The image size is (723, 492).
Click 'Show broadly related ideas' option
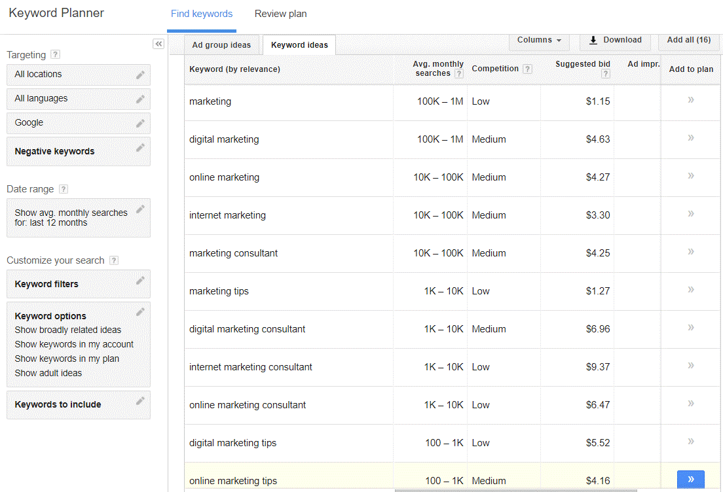tap(68, 330)
